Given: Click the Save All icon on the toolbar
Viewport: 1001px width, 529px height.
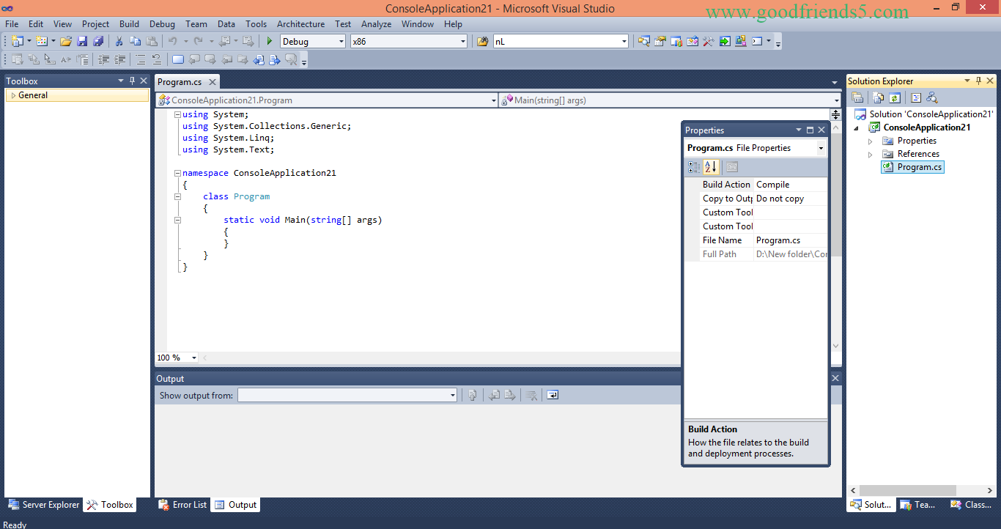Looking at the screenshot, I should coord(100,41).
